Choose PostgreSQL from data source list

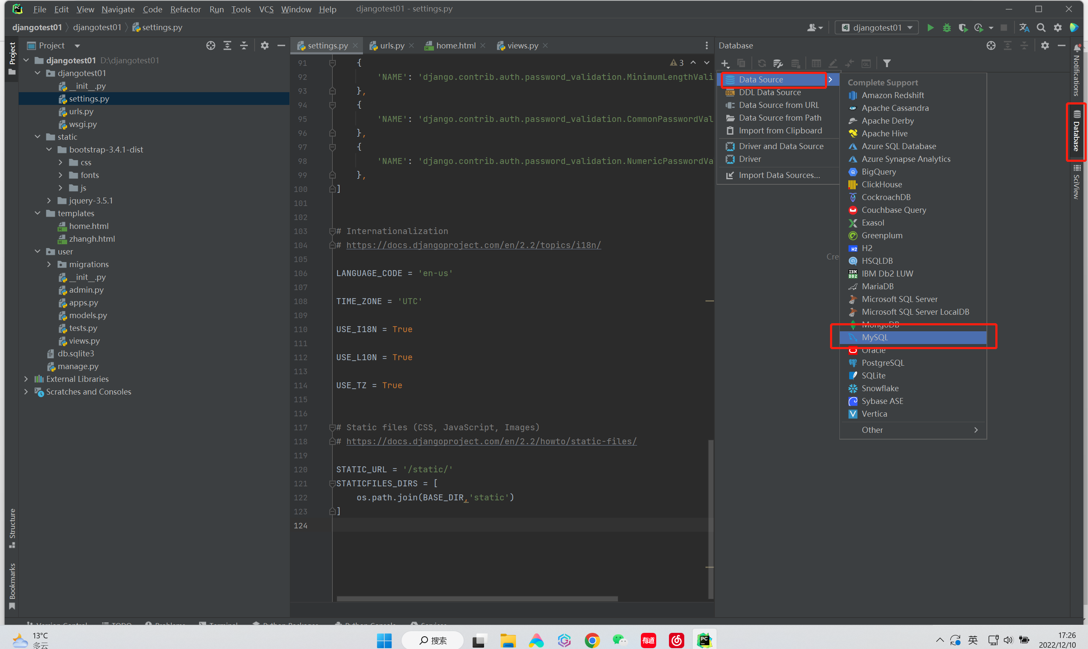click(913, 363)
